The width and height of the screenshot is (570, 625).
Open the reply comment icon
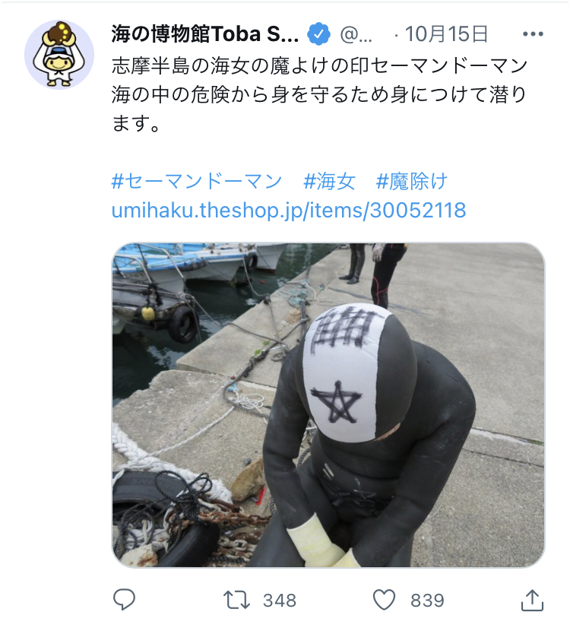coord(124,599)
